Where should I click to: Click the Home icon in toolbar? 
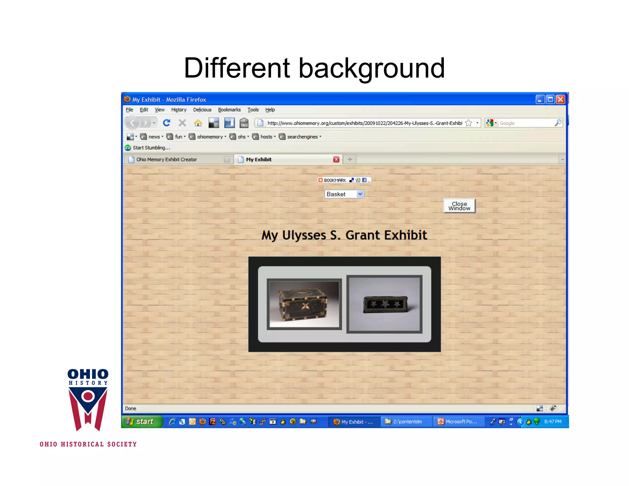pyautogui.click(x=198, y=123)
